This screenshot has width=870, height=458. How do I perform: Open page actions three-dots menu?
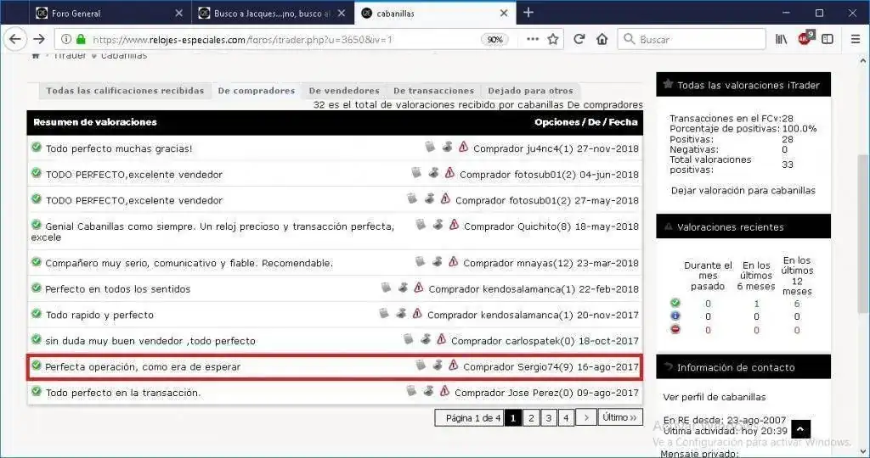click(x=532, y=39)
